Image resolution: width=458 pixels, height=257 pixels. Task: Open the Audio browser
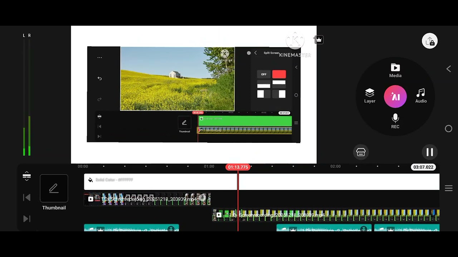[x=421, y=96]
